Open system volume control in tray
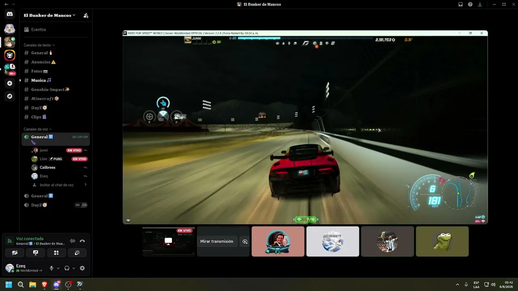The width and height of the screenshot is (518, 291). pyautogui.click(x=493, y=285)
